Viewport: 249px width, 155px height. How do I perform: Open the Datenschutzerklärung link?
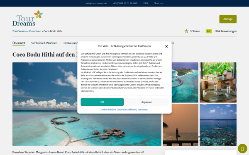pos(127,109)
